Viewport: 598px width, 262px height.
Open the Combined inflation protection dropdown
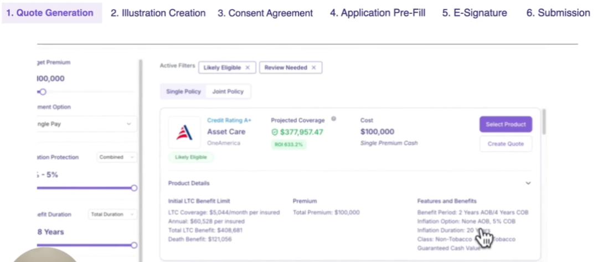pyautogui.click(x=116, y=157)
